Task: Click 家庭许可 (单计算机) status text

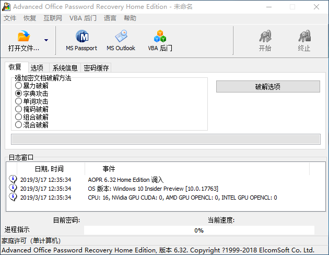Action: click(x=31, y=241)
